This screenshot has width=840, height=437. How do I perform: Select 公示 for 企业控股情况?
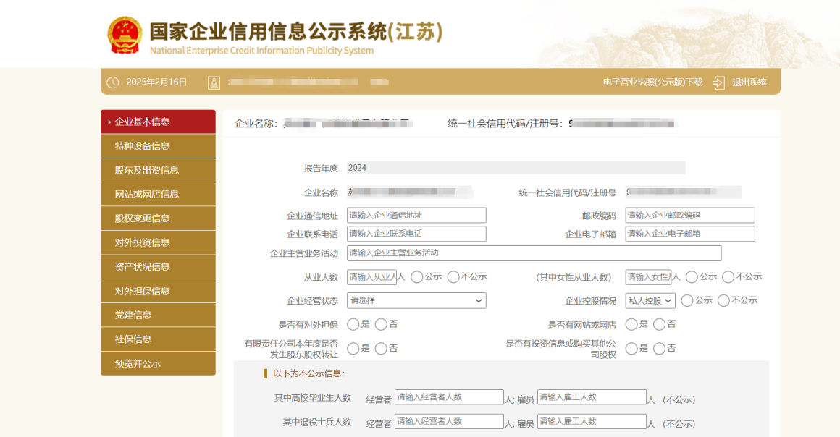[x=686, y=300]
